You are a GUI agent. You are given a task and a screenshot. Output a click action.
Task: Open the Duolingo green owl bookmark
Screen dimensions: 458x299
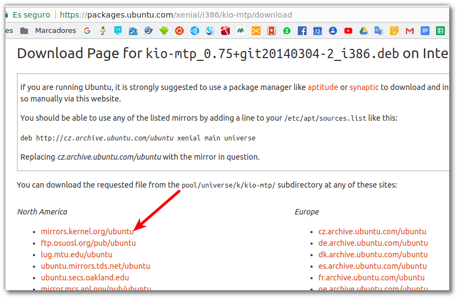(164, 31)
